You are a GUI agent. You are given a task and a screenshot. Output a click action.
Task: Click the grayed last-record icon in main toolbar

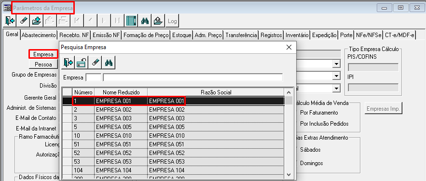coord(118,21)
